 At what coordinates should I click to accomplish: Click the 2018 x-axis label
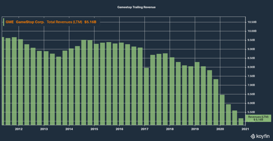click(x=170, y=129)
